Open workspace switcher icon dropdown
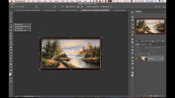 [x=159, y=7]
